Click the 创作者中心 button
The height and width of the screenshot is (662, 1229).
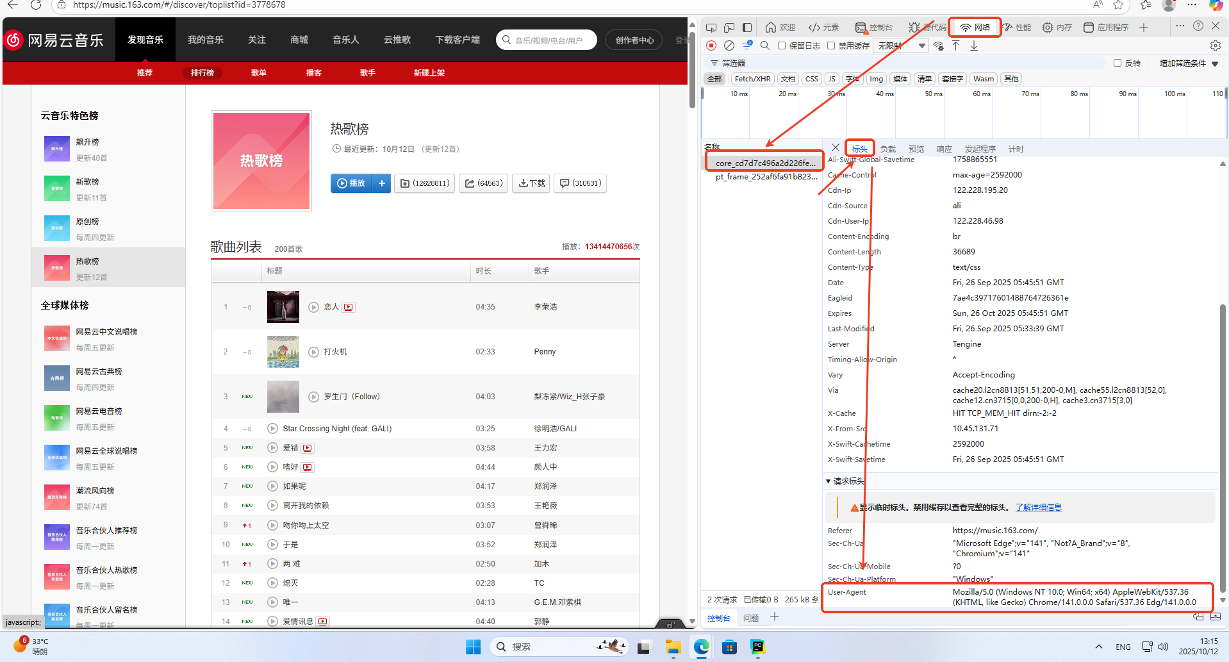(x=634, y=40)
